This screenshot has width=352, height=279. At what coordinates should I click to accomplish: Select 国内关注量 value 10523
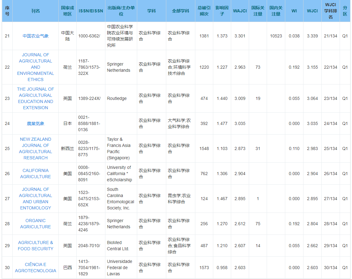276,36
